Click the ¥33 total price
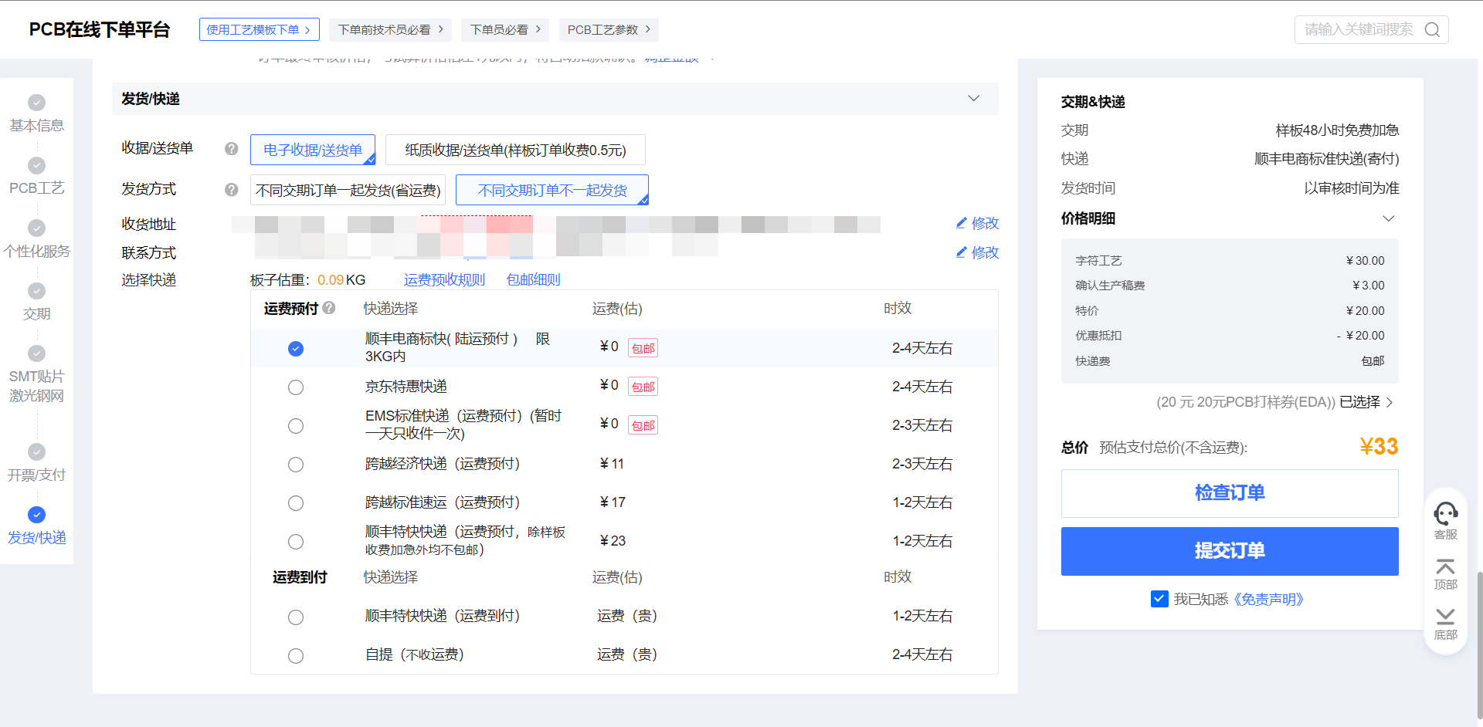This screenshot has width=1483, height=727. [x=1379, y=447]
